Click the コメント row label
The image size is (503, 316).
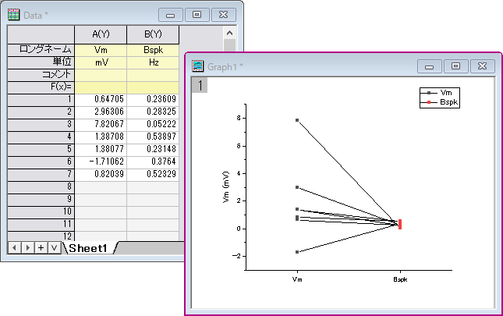41,75
